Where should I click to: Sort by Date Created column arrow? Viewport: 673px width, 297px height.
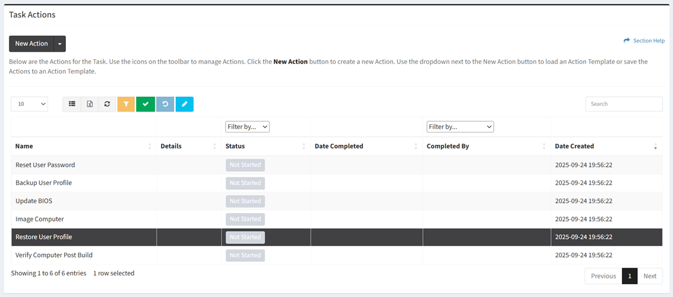(x=655, y=147)
